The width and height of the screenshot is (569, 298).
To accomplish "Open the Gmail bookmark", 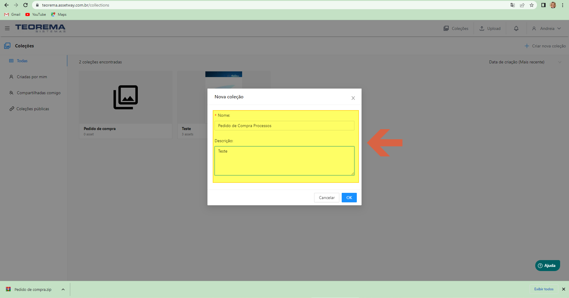I will click(12, 15).
